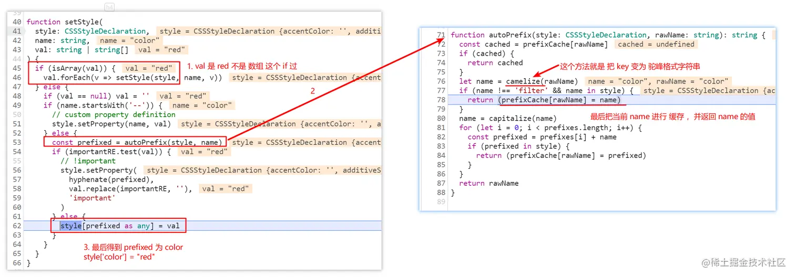795x277 pixels.
Task: Click inline value name = "color" on line 49
Action: point(201,105)
